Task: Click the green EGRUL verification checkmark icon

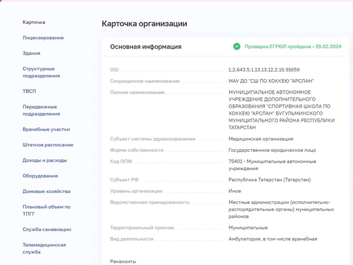Action: click(237, 47)
